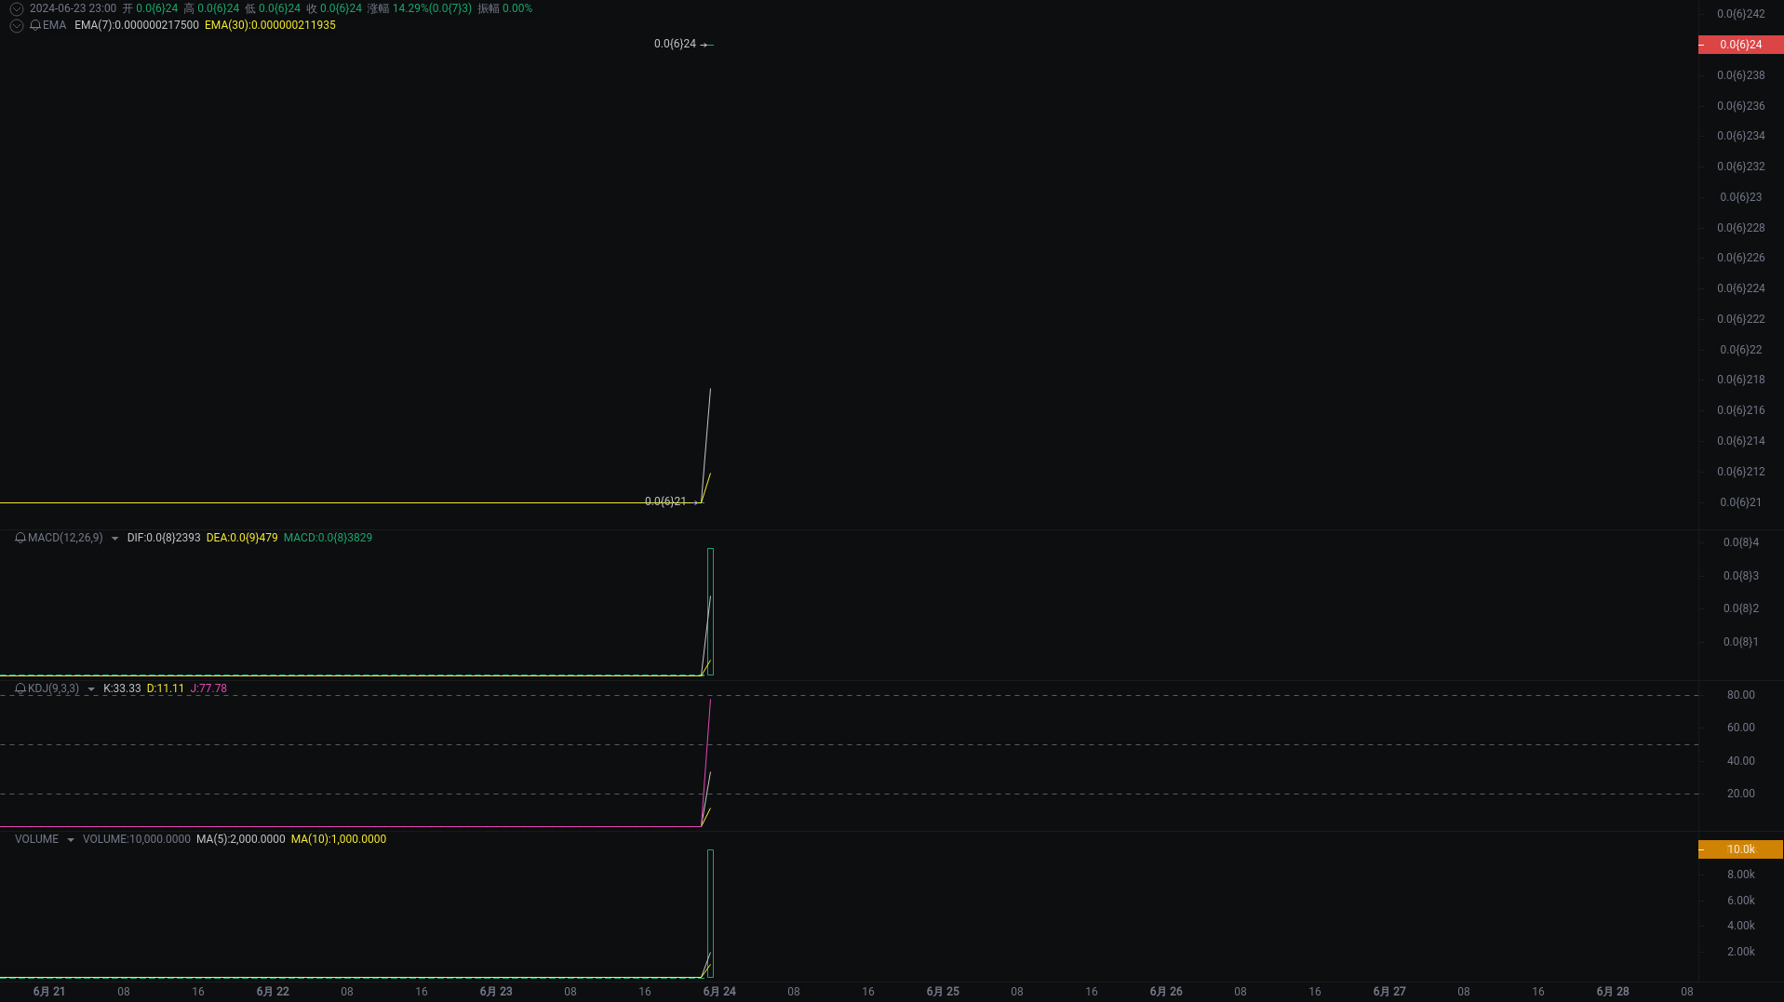Click the 10.0k volume tag on the right axis

[1739, 848]
